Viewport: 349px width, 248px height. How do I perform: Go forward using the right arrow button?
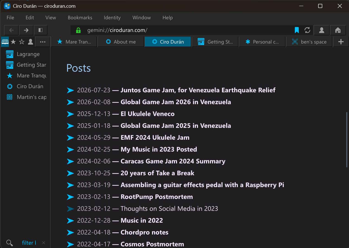26,30
